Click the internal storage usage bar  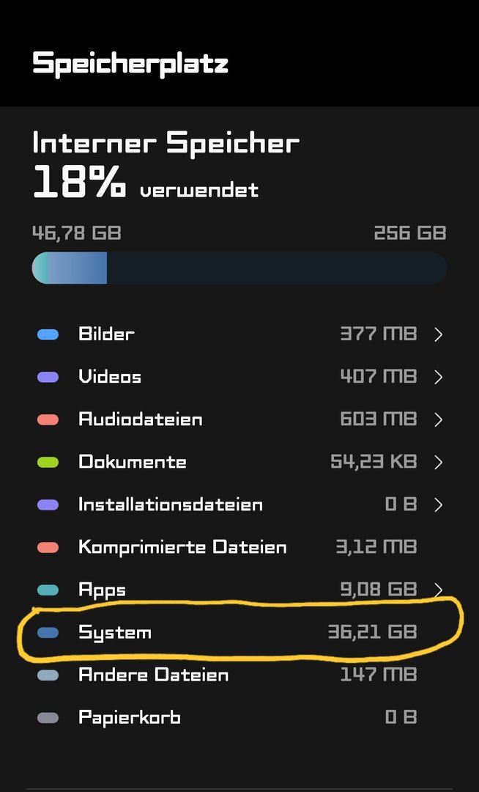[239, 268]
